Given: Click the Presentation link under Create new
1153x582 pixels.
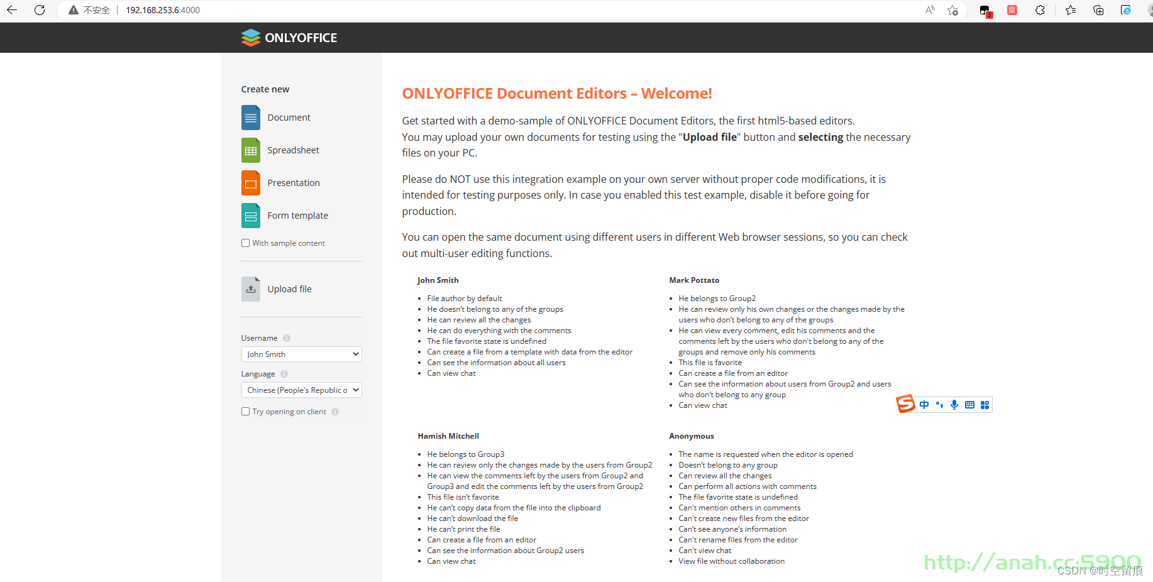Looking at the screenshot, I should pos(294,183).
